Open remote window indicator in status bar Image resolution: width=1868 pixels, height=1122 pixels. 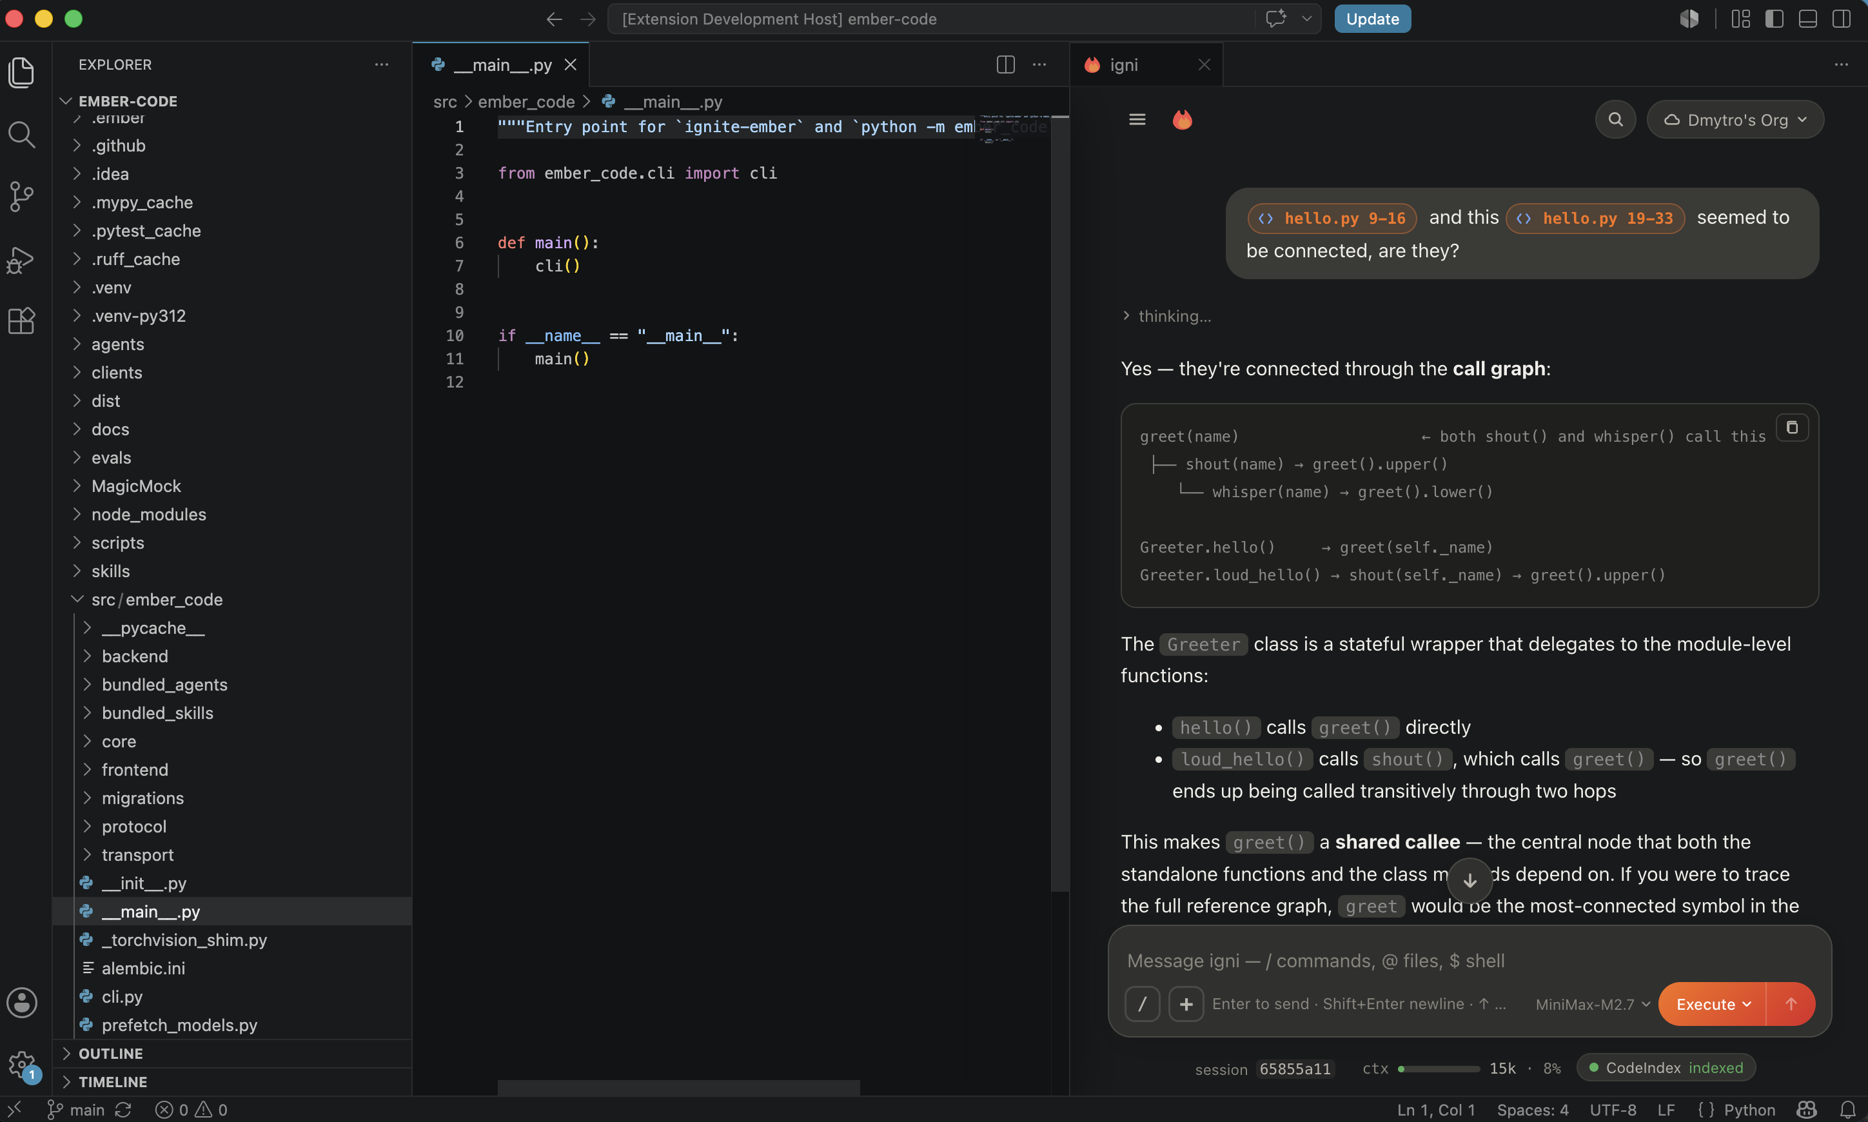(14, 1110)
